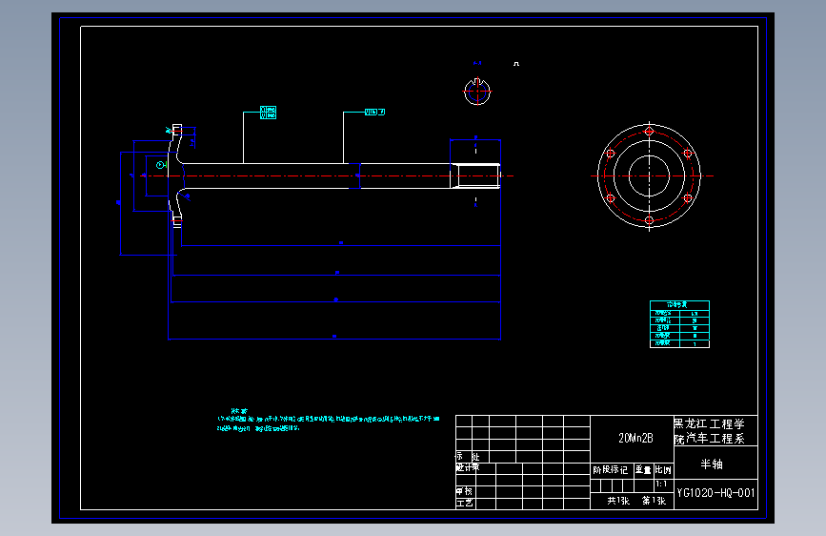This screenshot has width=826, height=536.
Task: Click the 阶段标记 header cell
Action: point(610,469)
